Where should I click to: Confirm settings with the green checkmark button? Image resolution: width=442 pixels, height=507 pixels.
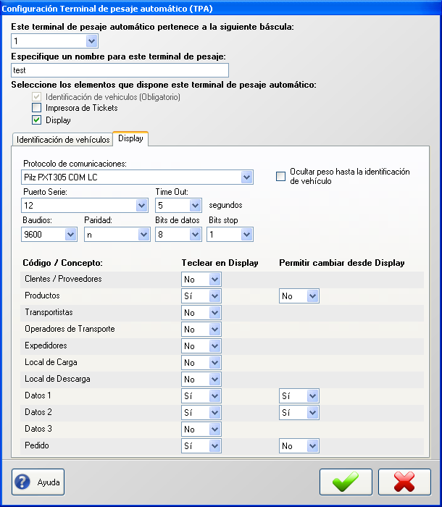click(x=346, y=482)
